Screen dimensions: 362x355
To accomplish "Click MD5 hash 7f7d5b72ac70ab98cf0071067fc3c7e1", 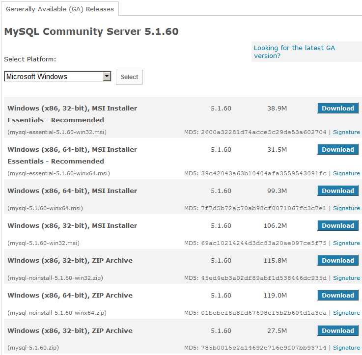I will tap(264, 208).
